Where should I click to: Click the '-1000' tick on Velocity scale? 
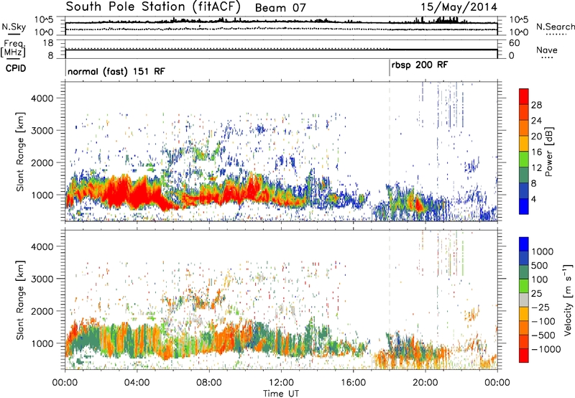[x=546, y=349]
